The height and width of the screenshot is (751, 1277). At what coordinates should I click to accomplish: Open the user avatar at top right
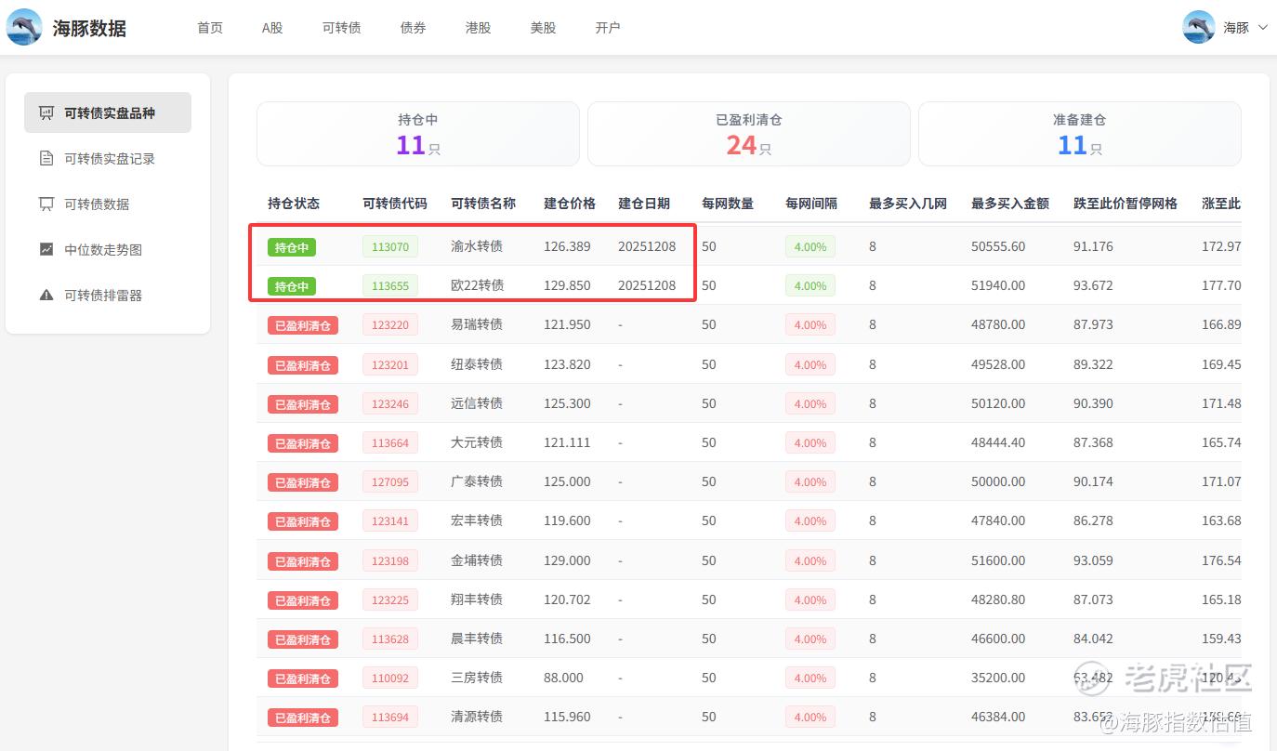[x=1199, y=27]
